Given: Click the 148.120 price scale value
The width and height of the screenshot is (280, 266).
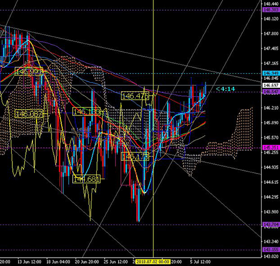Looking at the screenshot, I should pos(271,18).
